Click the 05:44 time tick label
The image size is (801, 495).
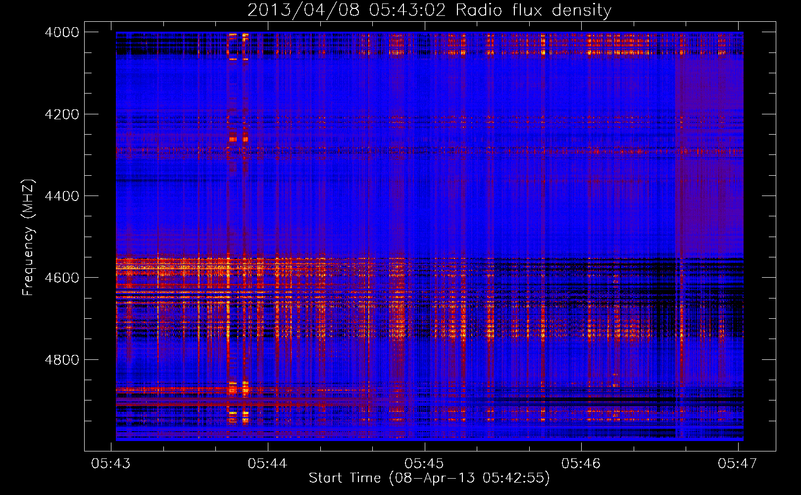(268, 463)
